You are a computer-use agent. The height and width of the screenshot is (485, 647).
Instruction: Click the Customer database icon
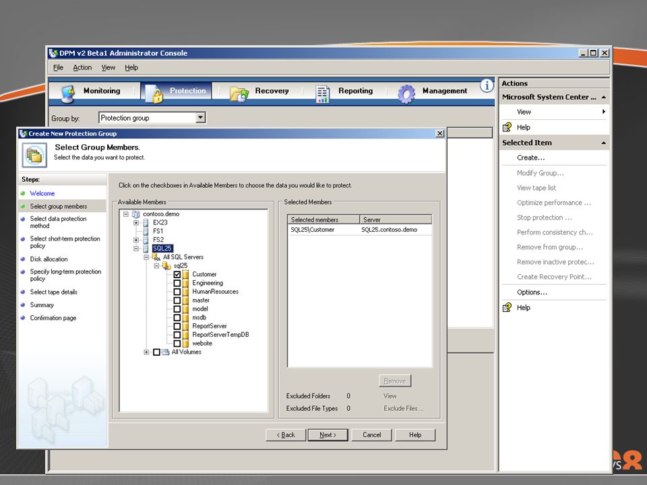click(185, 274)
